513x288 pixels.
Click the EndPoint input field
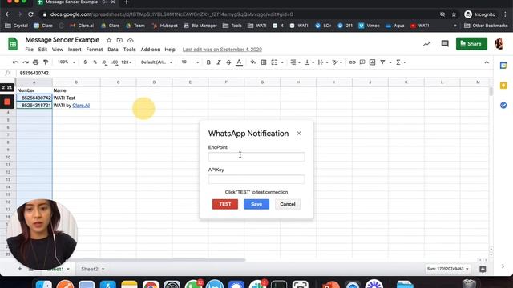pos(256,157)
